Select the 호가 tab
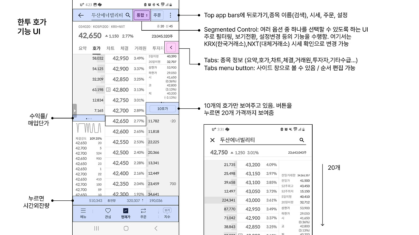 click(x=97, y=48)
